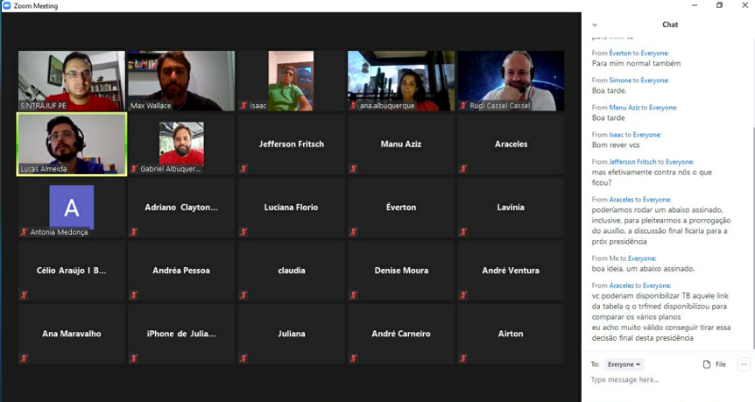The width and height of the screenshot is (755, 402).
Task: Click muted mic icon on Manu Aziz tile
Action: click(354, 168)
